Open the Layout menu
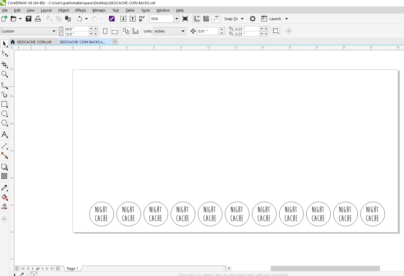Image resolution: width=404 pixels, height=276 pixels. [46, 10]
